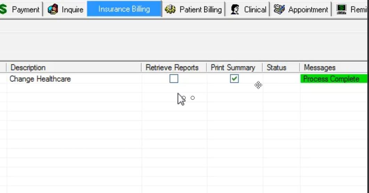The image size is (369, 193).
Task: Open the Patient Billing tab
Action: [x=200, y=9]
